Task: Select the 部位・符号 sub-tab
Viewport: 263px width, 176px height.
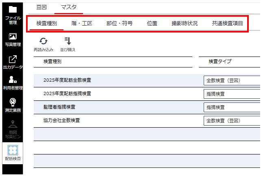Action: pyautogui.click(x=120, y=23)
